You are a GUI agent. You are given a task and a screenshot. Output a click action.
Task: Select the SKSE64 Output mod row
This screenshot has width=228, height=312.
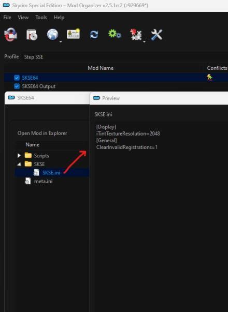coord(116,86)
